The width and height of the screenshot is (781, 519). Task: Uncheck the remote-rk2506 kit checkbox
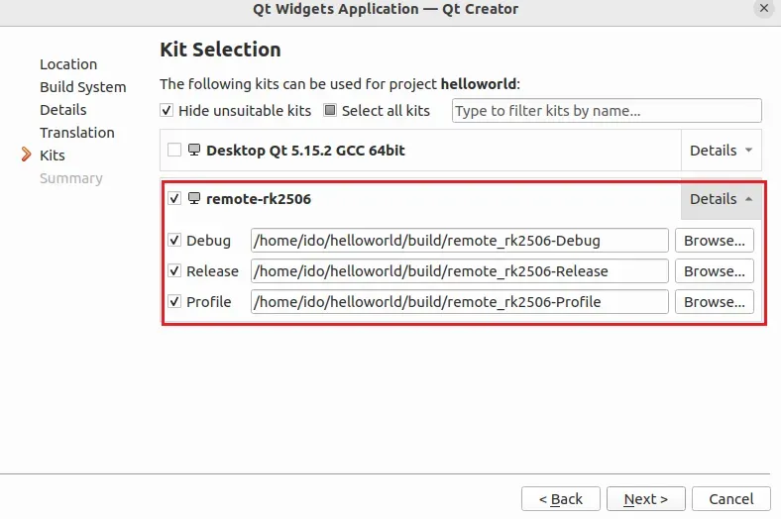point(174,198)
